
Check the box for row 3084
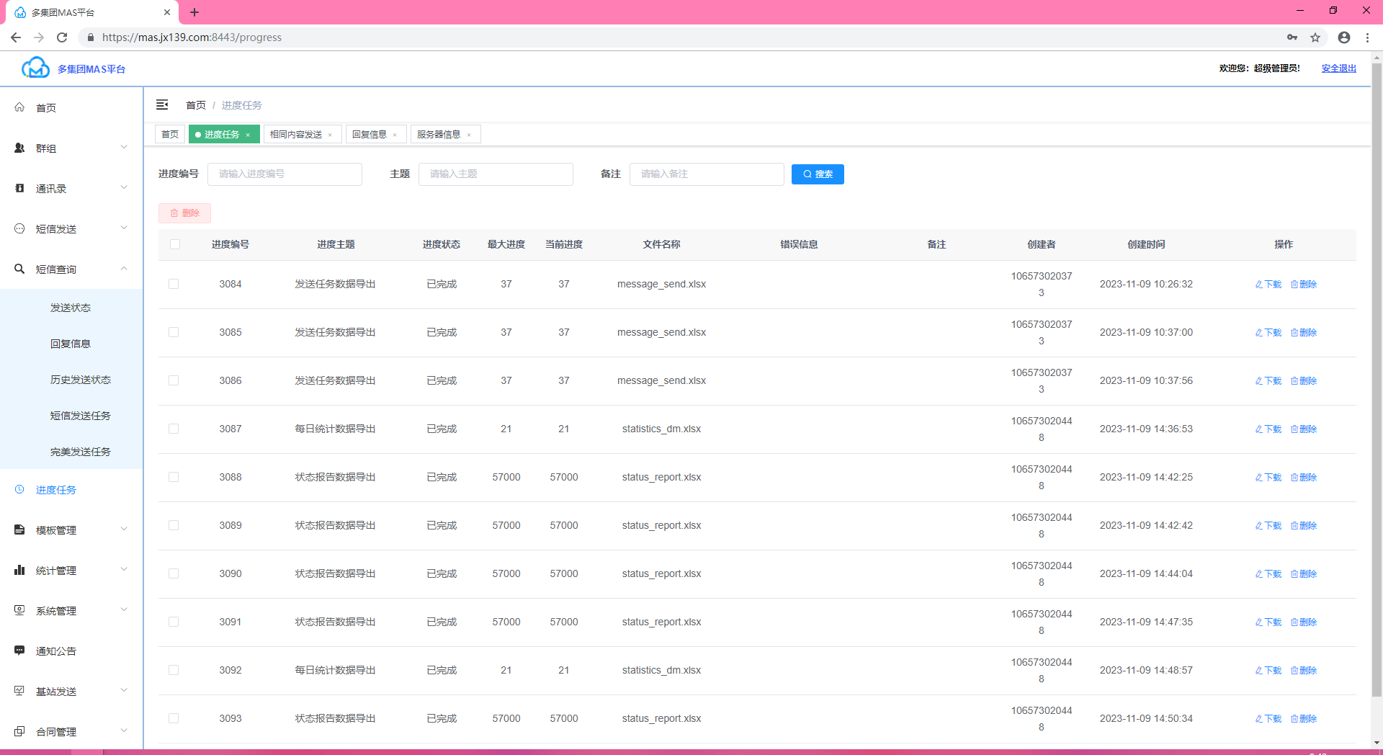click(174, 284)
